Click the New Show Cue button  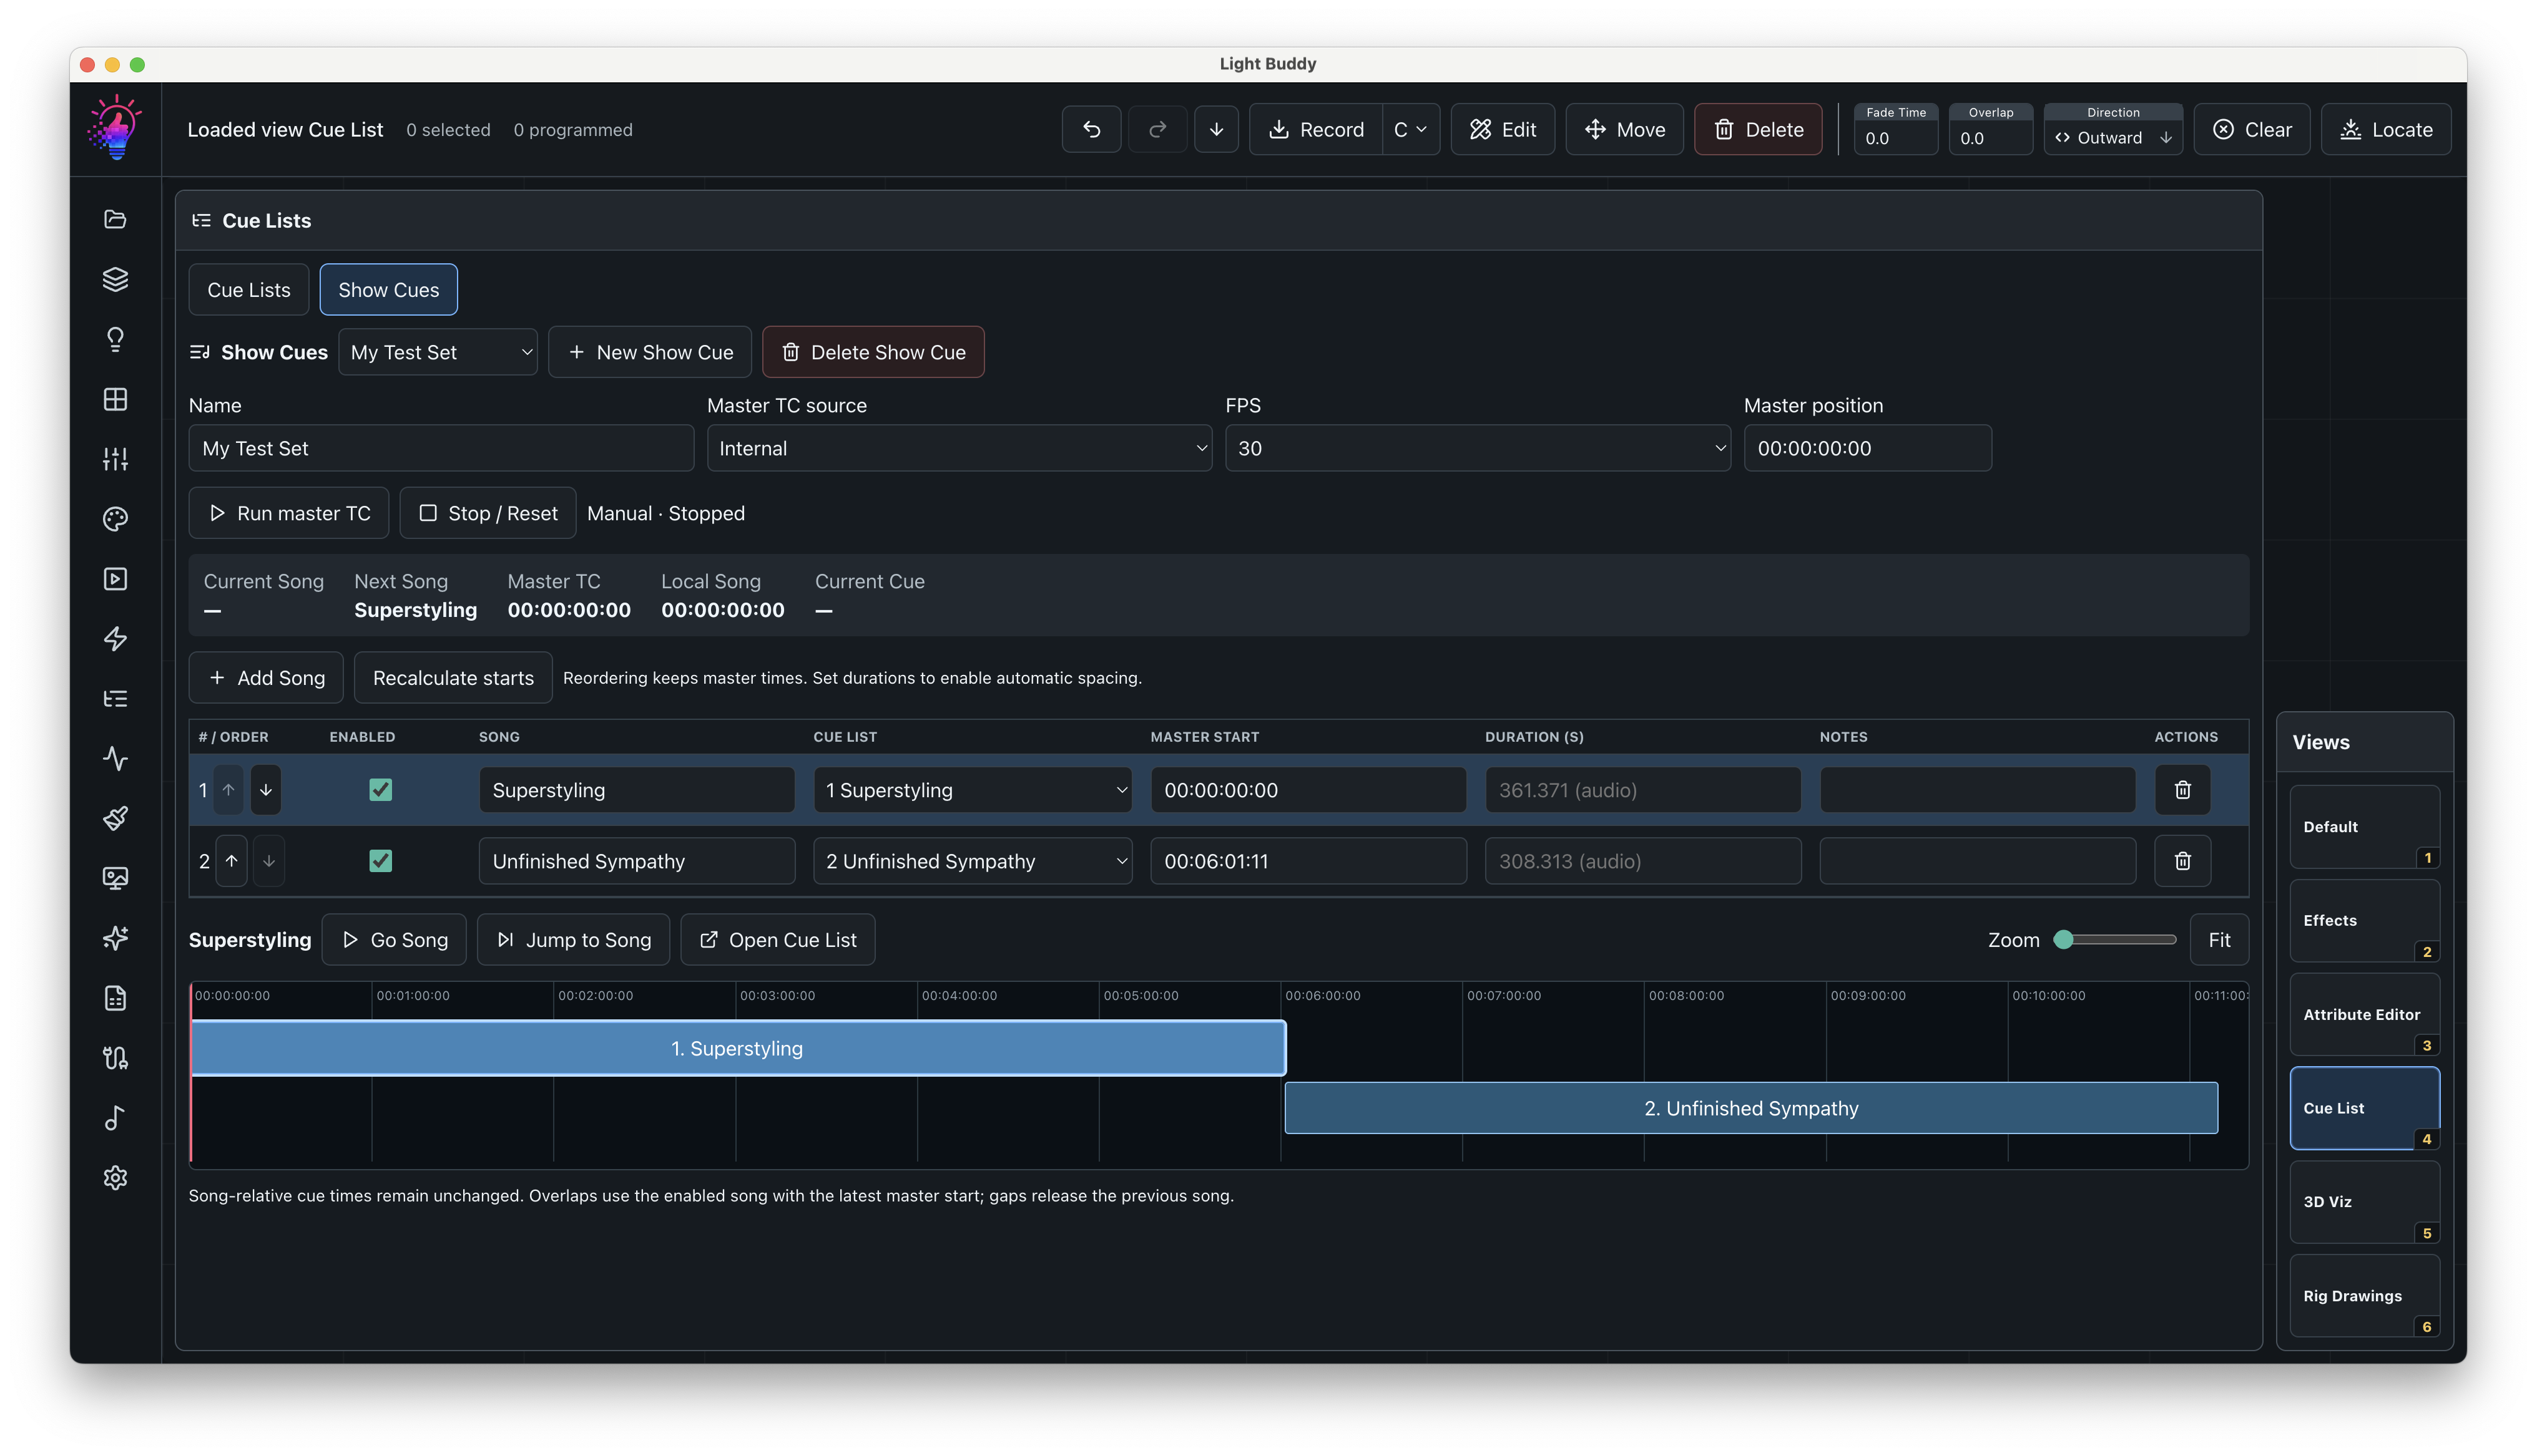click(x=650, y=352)
